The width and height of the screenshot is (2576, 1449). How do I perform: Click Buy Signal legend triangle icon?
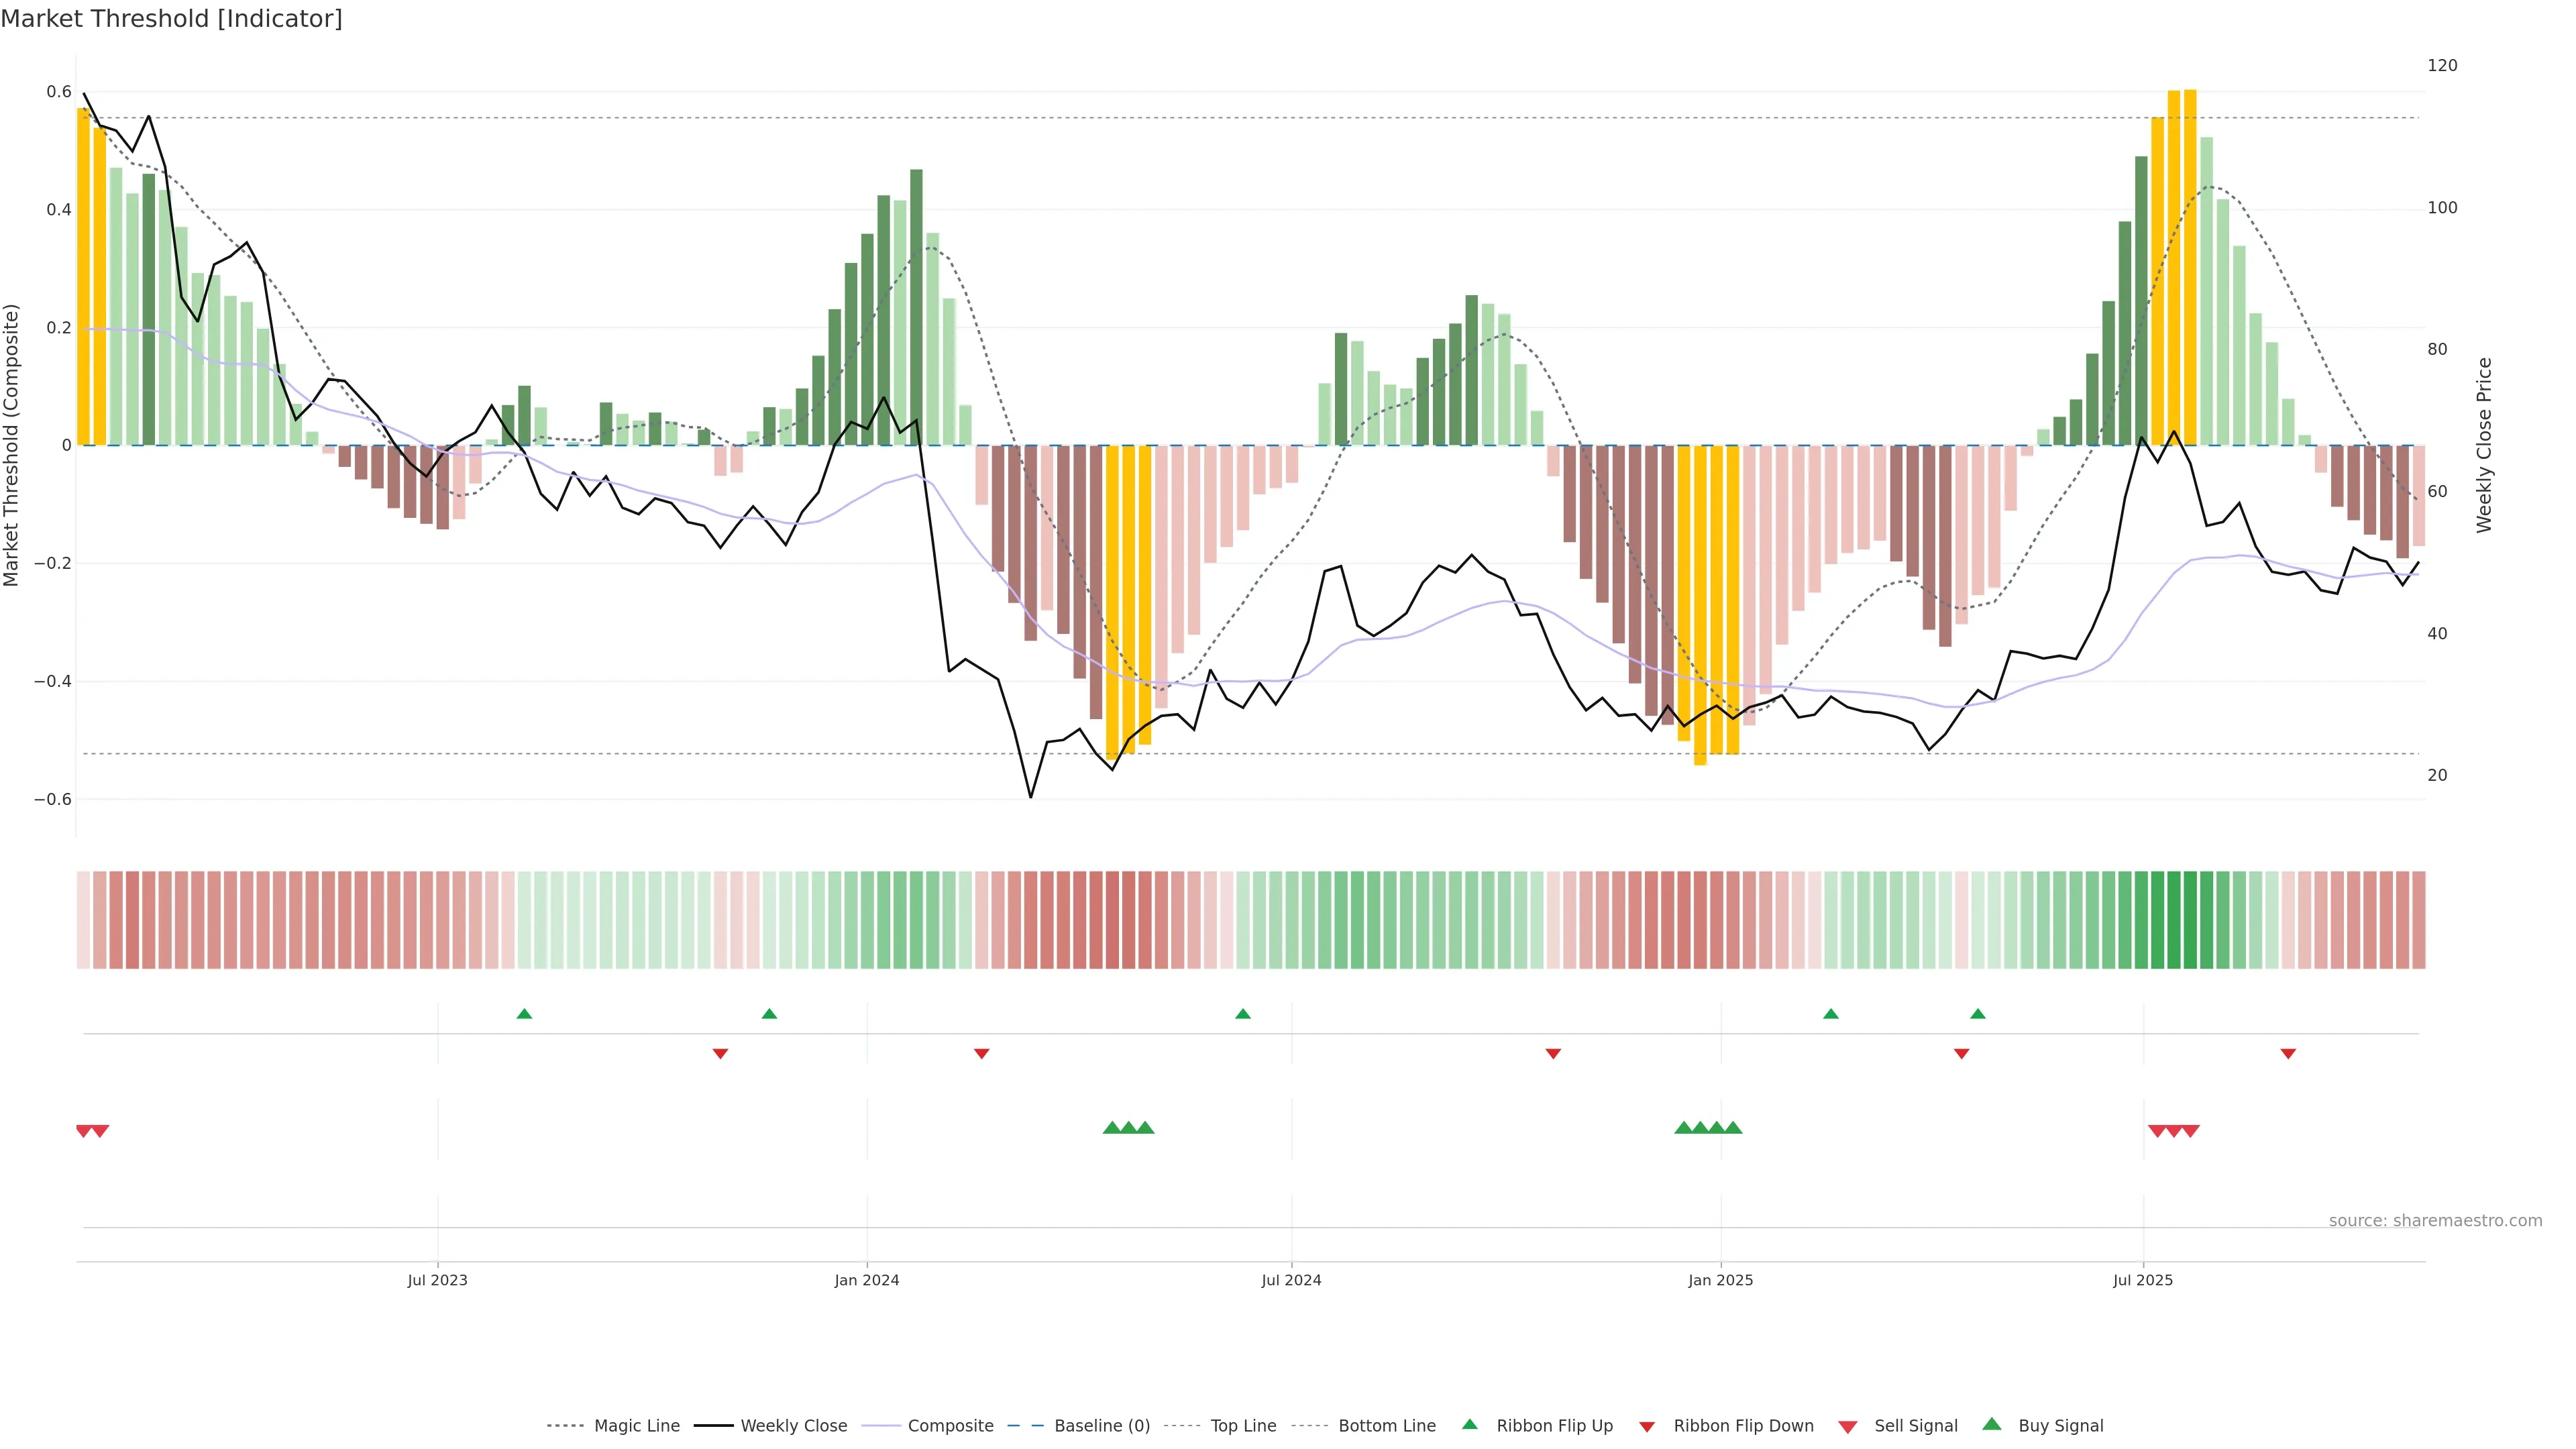click(x=1992, y=1425)
